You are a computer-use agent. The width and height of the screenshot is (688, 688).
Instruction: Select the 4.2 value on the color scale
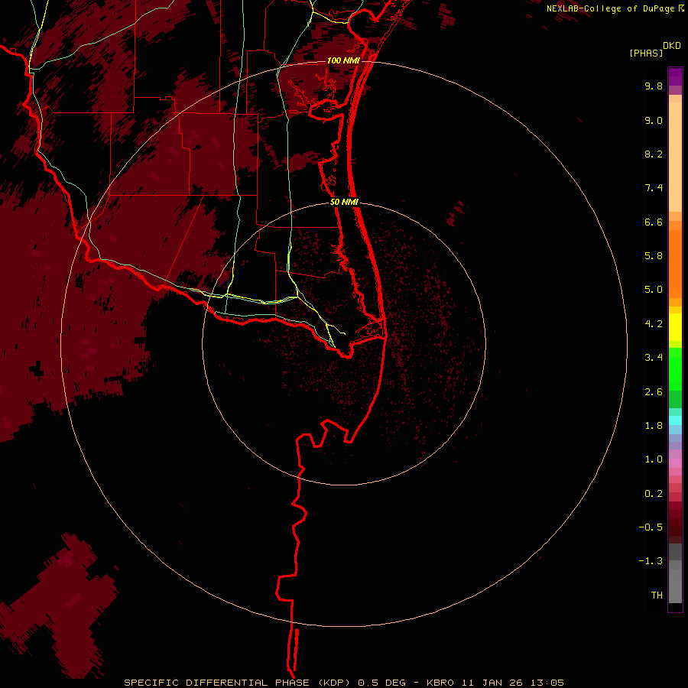pos(654,324)
